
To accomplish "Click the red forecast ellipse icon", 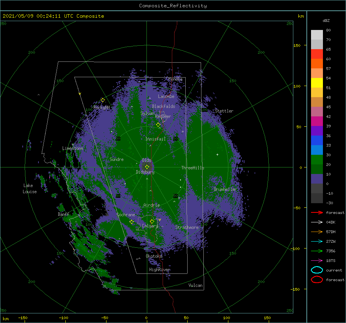I will [317, 280].
